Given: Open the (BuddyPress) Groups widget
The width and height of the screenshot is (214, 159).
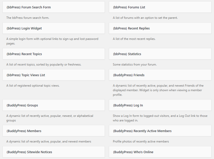Looking at the screenshot, I should (x=54, y=105).
